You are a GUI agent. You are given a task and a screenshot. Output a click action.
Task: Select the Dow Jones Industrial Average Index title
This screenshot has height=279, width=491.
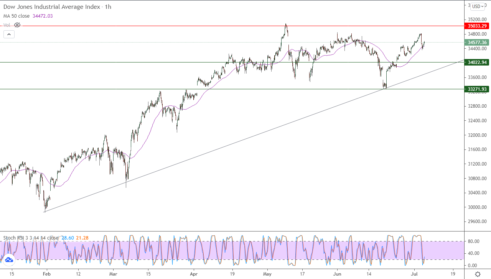pos(52,7)
